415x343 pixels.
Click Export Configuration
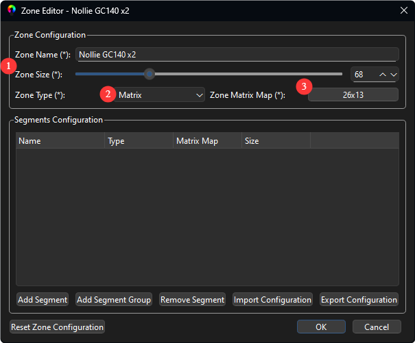(x=359, y=299)
